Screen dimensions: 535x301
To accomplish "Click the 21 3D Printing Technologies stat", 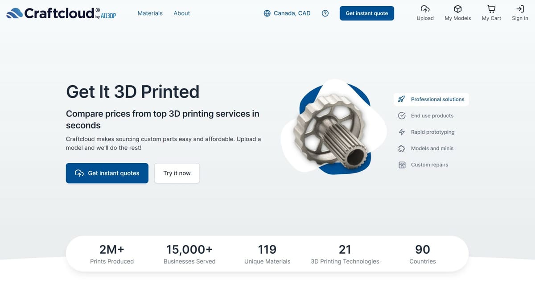I will click(345, 254).
